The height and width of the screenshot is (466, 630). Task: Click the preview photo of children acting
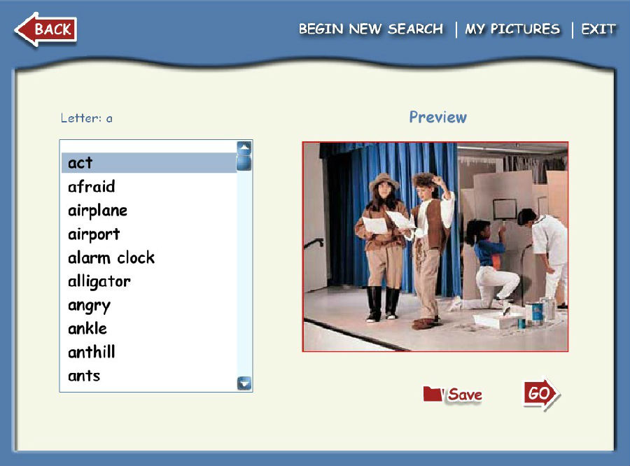tap(435, 247)
